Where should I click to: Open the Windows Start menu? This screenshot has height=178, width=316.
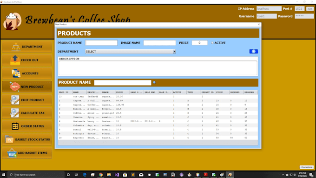(x=4, y=175)
